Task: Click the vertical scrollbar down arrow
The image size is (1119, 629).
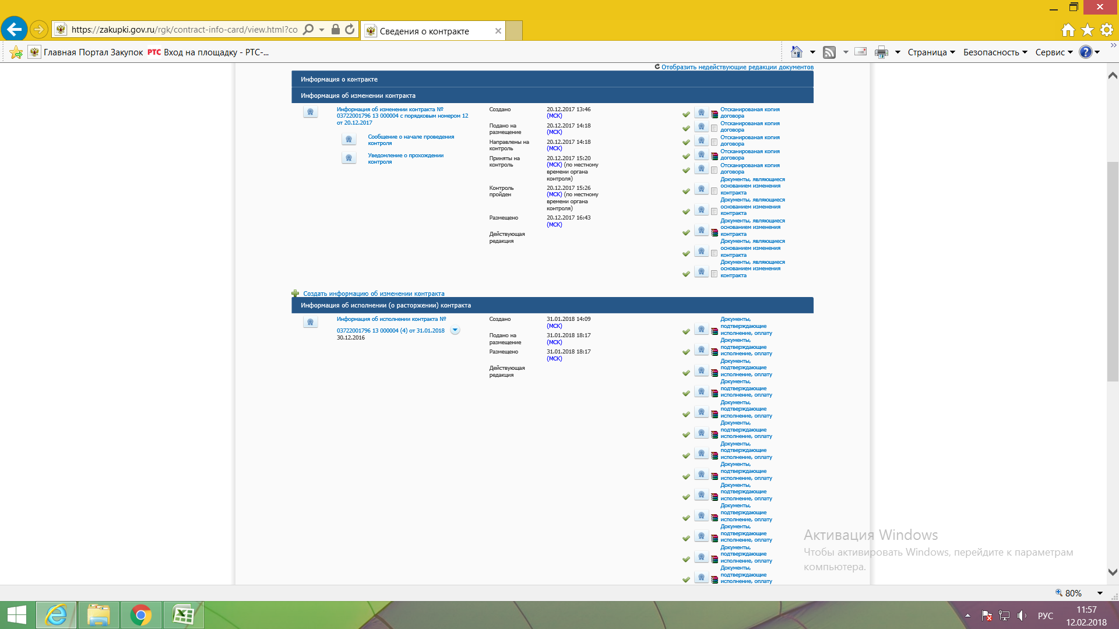Action: 1112,573
